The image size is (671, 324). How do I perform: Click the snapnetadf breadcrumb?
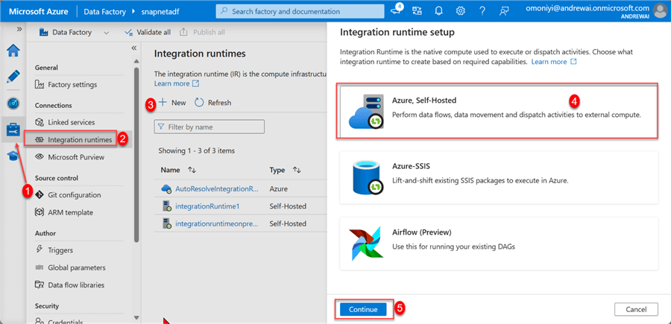pyautogui.click(x=160, y=11)
